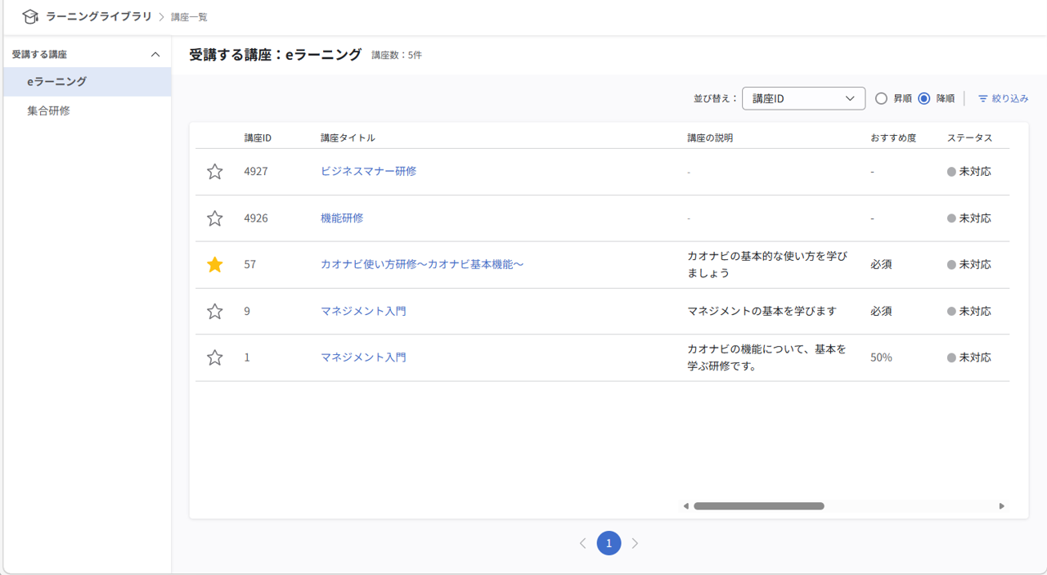Viewport: 1047px width, 575px height.
Task: Open 機能研修 course link
Action: 342,218
